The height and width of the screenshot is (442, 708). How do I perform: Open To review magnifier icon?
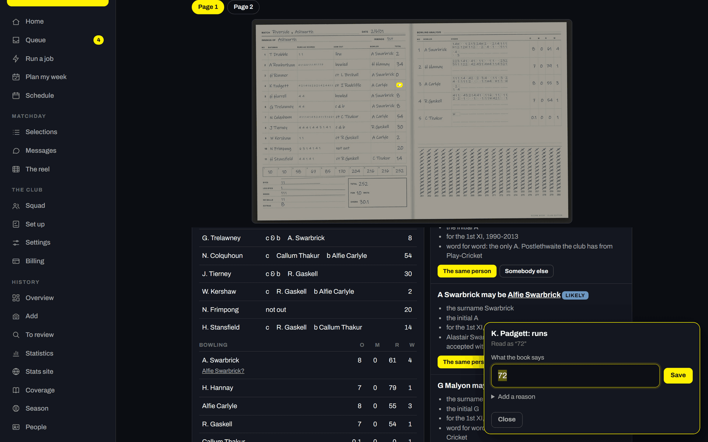pos(16,335)
